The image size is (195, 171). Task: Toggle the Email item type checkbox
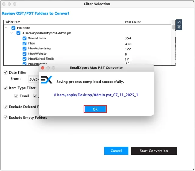point(16,96)
